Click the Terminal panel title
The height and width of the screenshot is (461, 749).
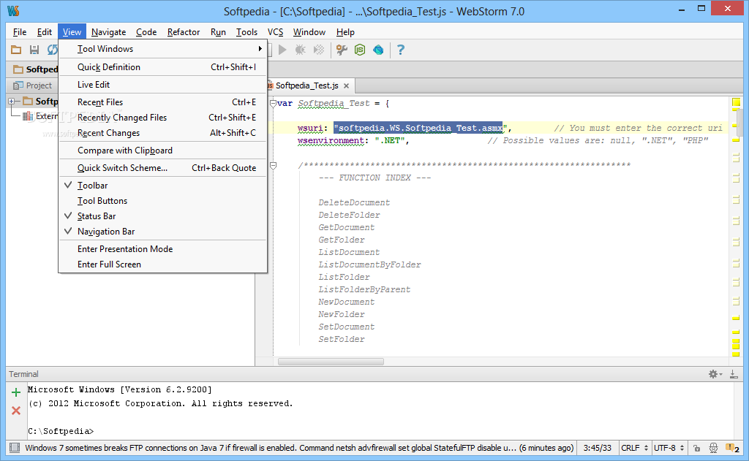[23, 374]
